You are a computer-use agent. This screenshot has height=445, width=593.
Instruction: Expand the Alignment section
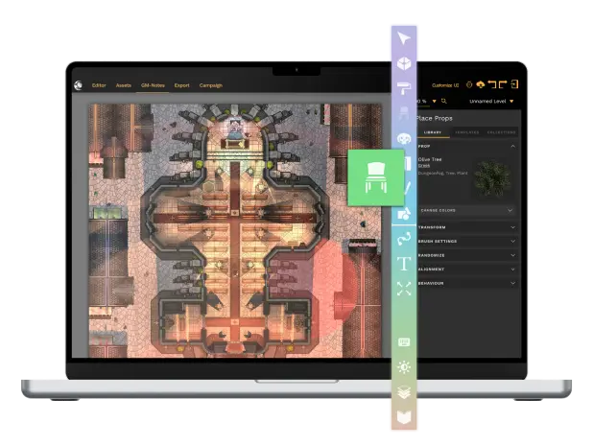tap(467, 269)
